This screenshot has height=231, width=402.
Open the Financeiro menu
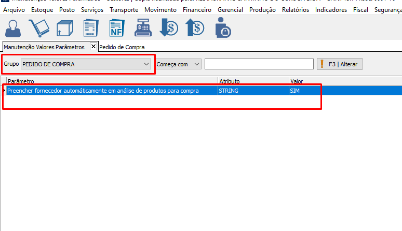tap(196, 10)
